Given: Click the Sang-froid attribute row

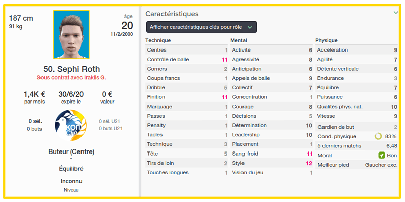Looking at the screenshot, I should point(271,154).
